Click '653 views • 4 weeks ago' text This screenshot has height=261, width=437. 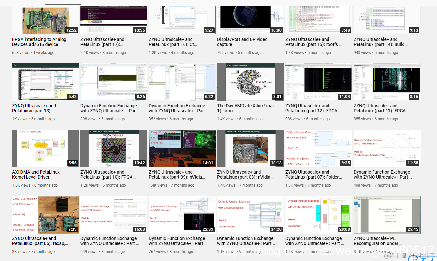point(33,53)
